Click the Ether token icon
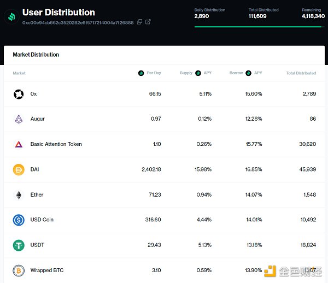328x283 pixels. 19,194
